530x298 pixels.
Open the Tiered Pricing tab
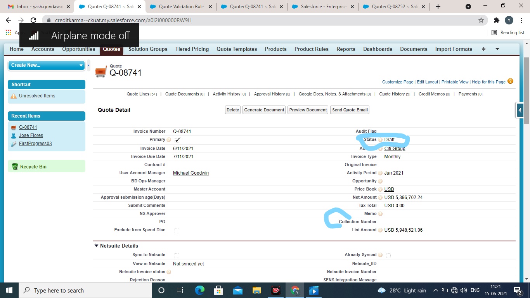click(x=192, y=49)
